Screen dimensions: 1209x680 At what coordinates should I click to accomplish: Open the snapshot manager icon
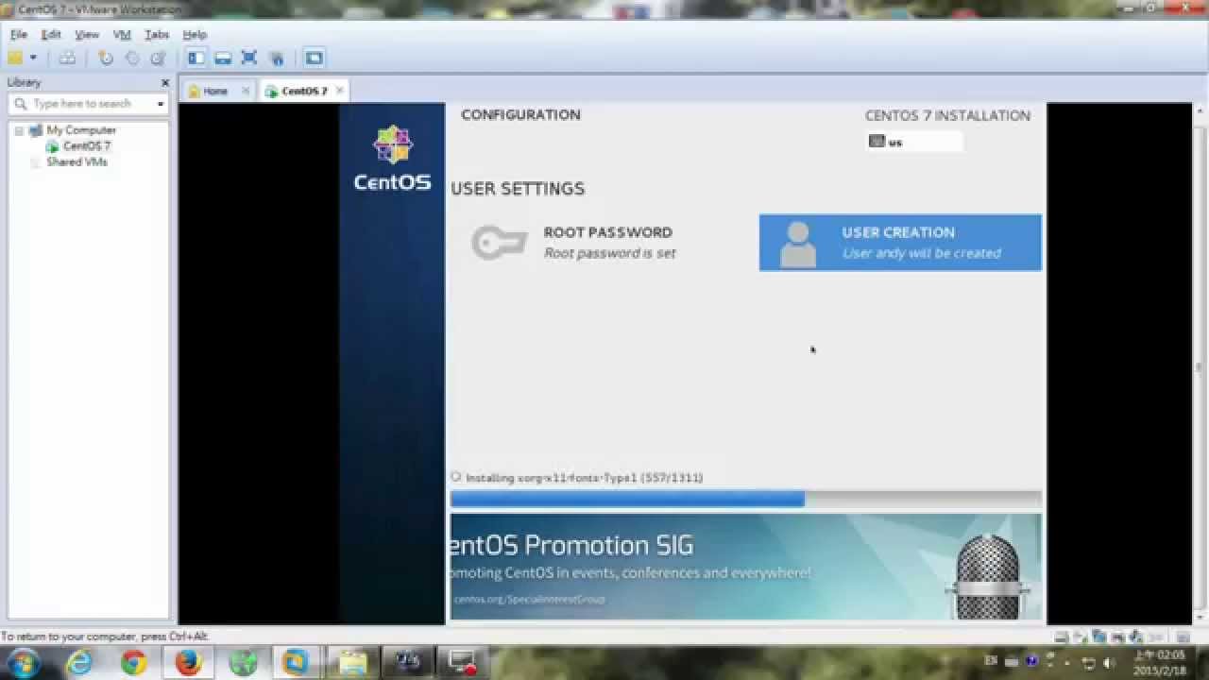click(158, 58)
